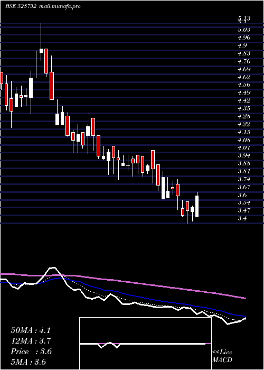Click the 3.74 price axis label
264x370 pixels.
pos(244,179)
